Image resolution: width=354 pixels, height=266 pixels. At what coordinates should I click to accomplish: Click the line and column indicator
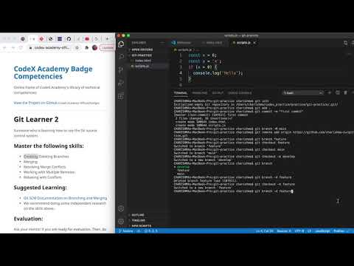coord(265,231)
